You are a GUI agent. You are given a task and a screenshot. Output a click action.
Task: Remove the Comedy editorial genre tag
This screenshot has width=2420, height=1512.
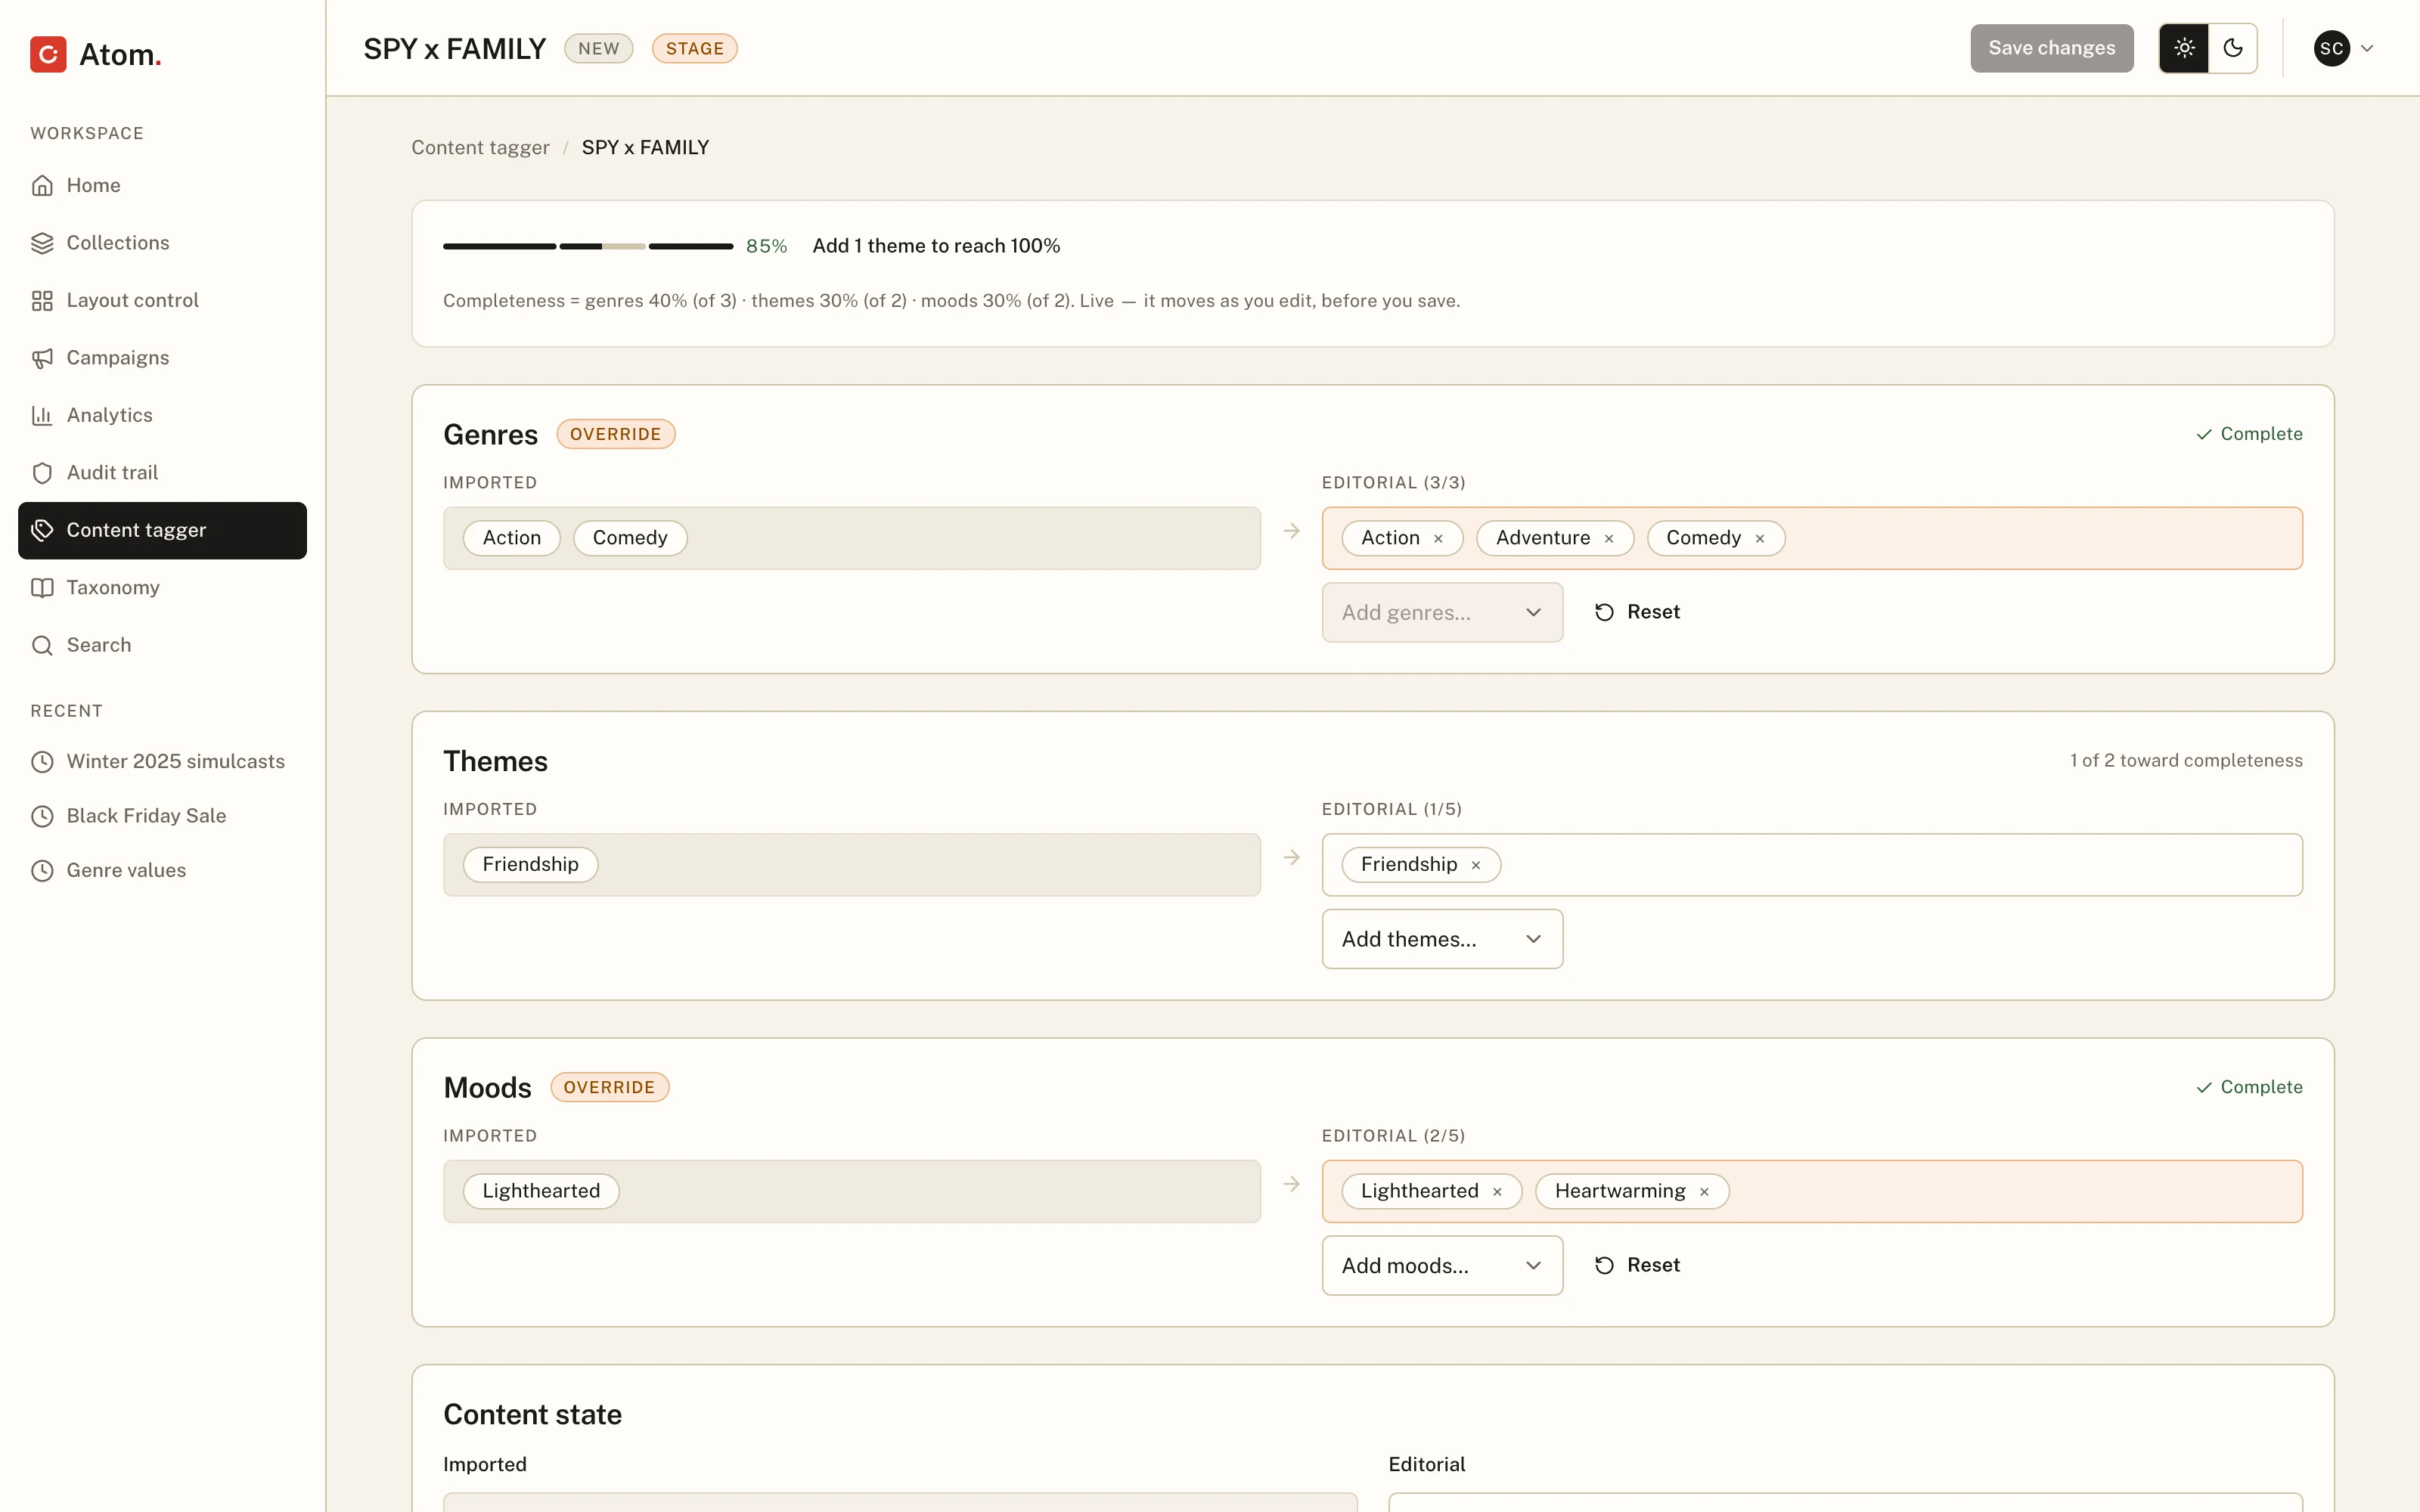[x=1759, y=539]
